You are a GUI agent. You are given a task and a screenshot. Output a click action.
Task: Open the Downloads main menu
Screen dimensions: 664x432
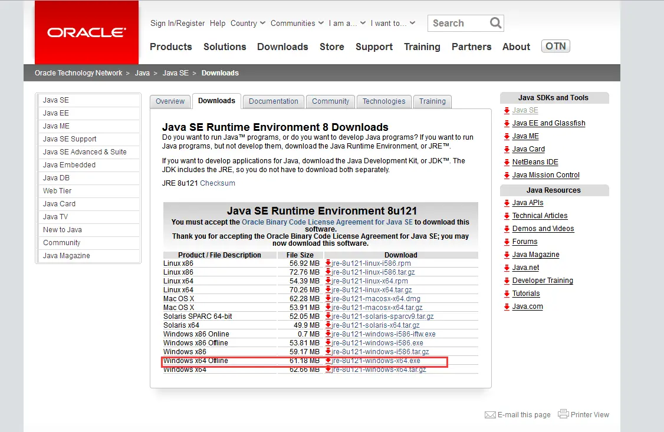[x=282, y=47]
